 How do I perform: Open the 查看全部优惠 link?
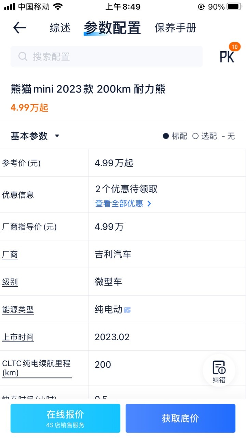pos(119,204)
